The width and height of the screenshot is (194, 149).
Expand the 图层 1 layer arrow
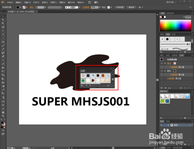coord(168,125)
